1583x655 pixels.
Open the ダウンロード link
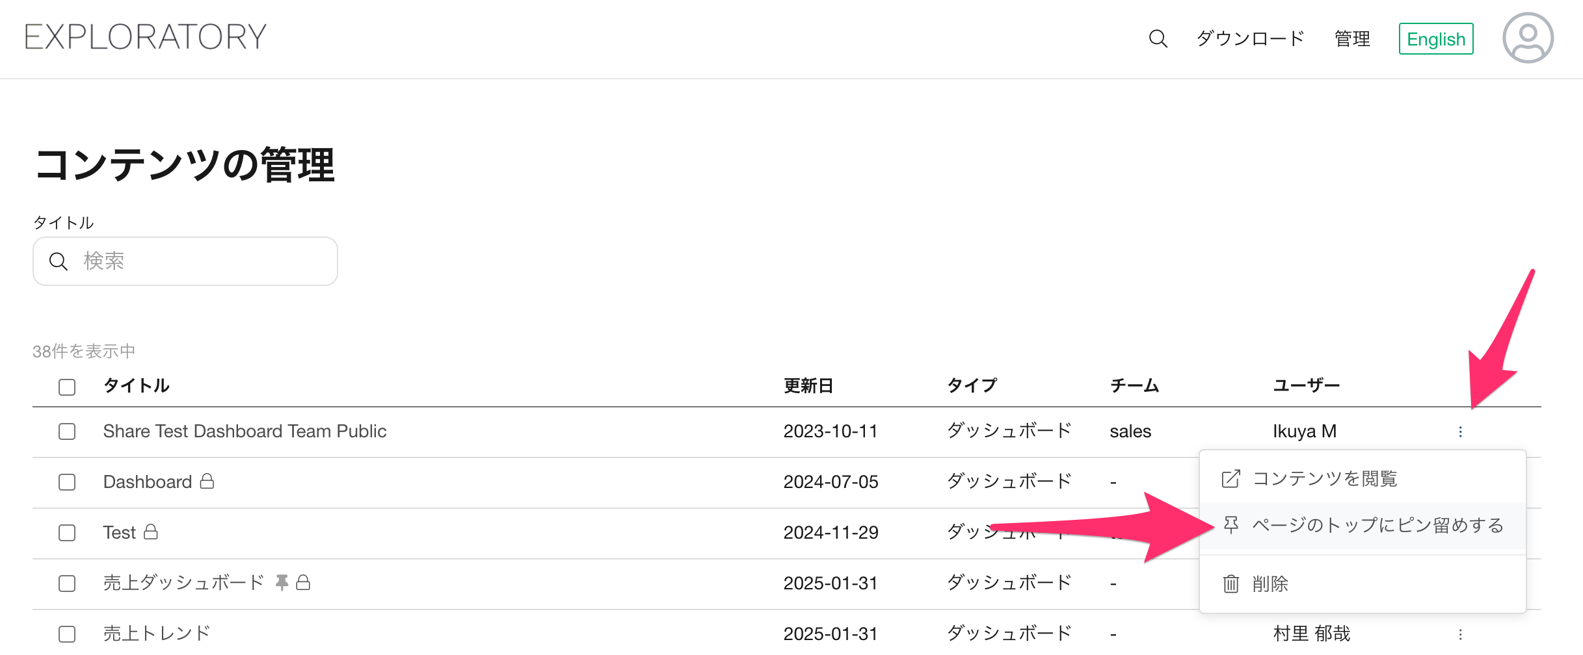(1250, 39)
